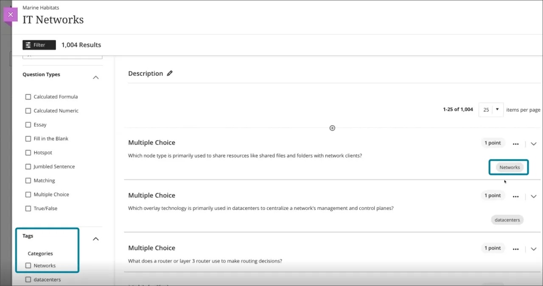
Task: Enable the Multiple Choice filter checkbox
Action: pyautogui.click(x=28, y=194)
